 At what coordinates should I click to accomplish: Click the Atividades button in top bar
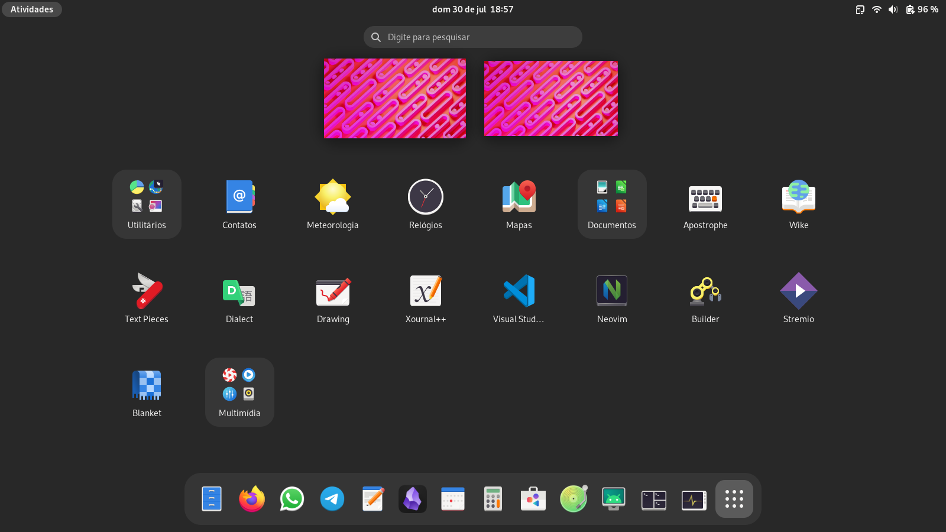click(x=32, y=9)
